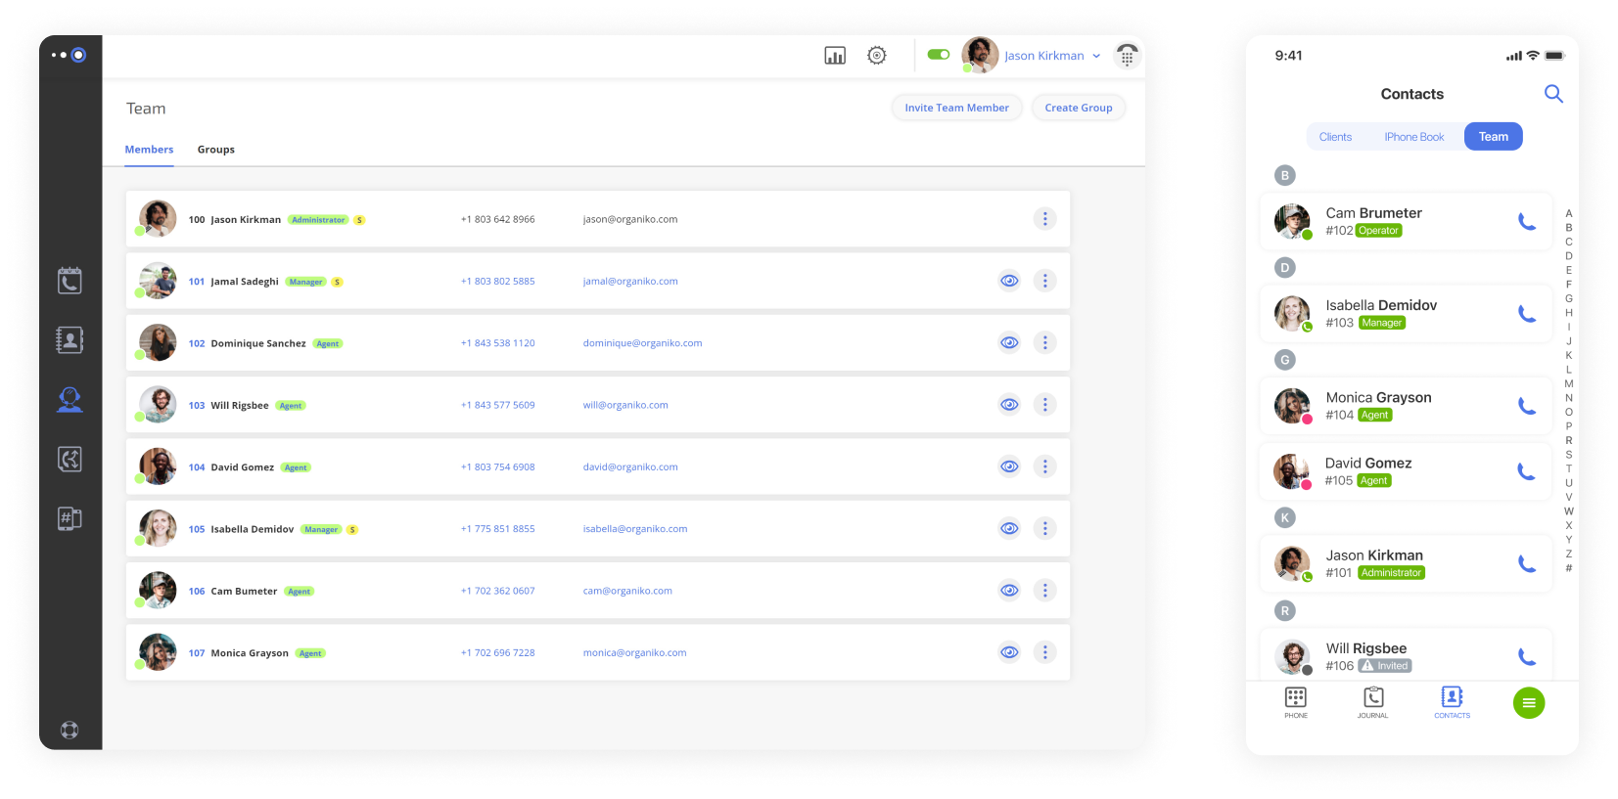
Task: Open three-dot menu for Cam Bumeter
Action: (x=1045, y=591)
